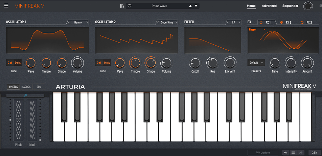
Task: Click the filter Env Amt knob
Action: click(x=230, y=63)
